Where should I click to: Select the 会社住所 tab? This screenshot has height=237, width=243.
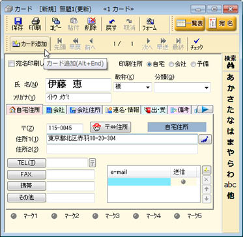[x=85, y=110]
